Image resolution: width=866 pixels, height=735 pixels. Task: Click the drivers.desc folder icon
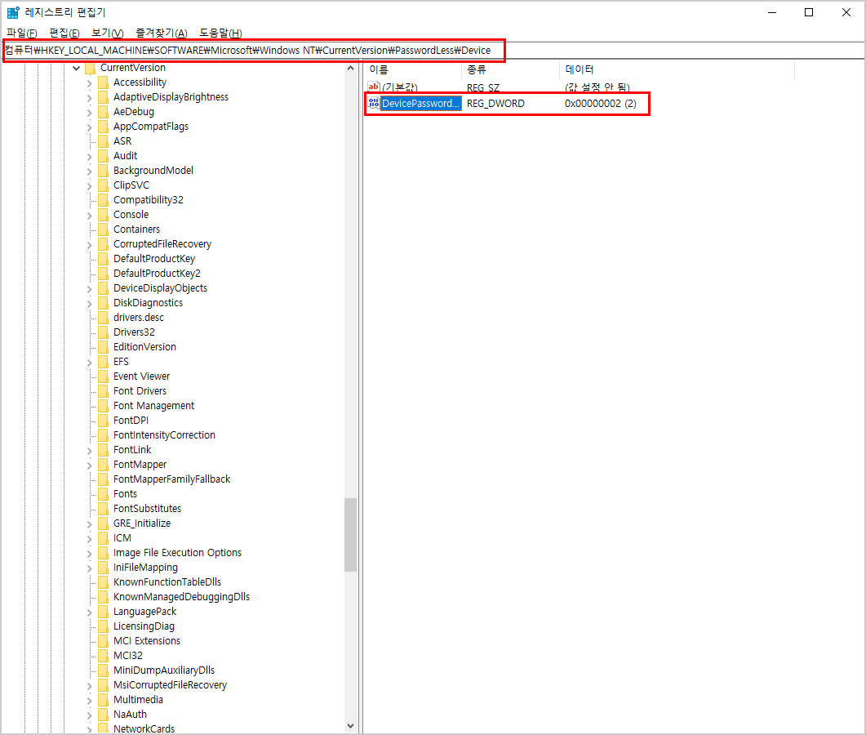pos(104,317)
